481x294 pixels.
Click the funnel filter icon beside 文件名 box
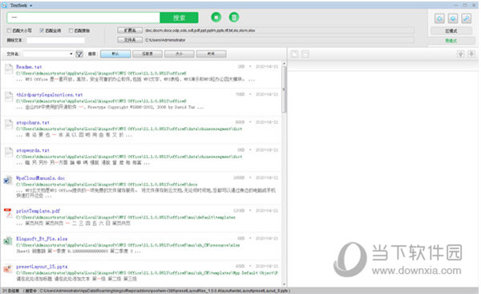79,54
